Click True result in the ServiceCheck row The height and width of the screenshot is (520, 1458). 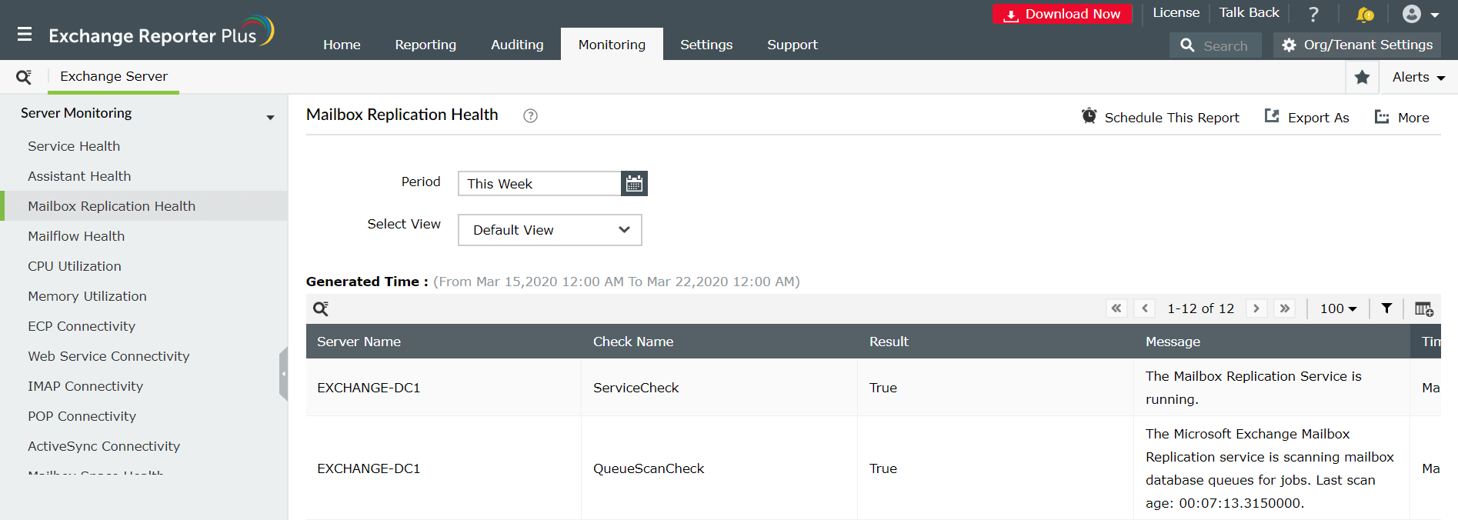pyautogui.click(x=883, y=388)
